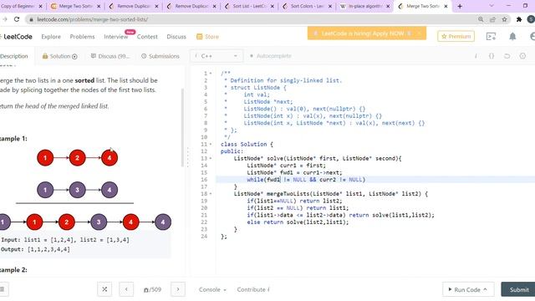The width and height of the screenshot is (535, 301).
Task: Open Discuss in the top navigation
Action: [176, 37]
